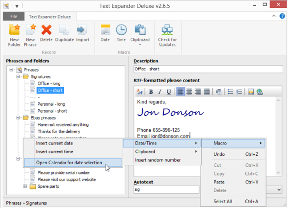Open the Help question mark icon

[x=282, y=16]
